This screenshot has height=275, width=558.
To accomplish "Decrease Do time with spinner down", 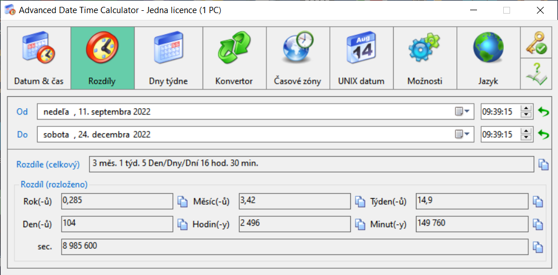I will coord(527,138).
